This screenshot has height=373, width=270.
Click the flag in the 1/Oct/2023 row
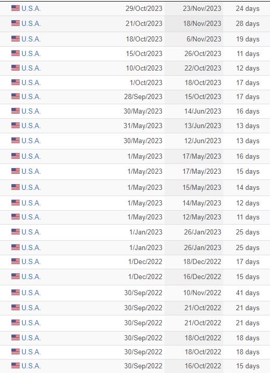pyautogui.click(x=16, y=82)
